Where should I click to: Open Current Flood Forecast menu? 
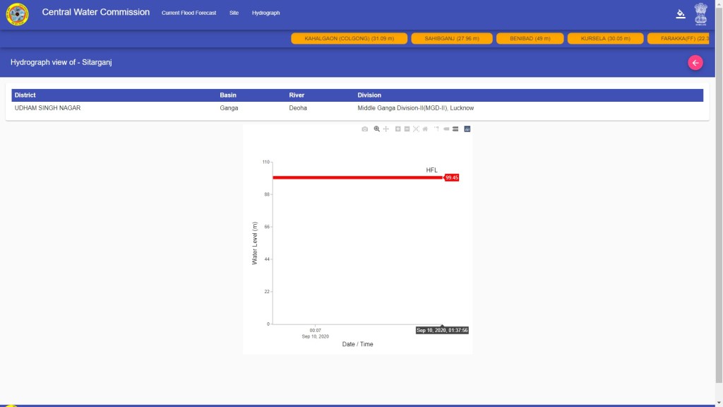[189, 13]
